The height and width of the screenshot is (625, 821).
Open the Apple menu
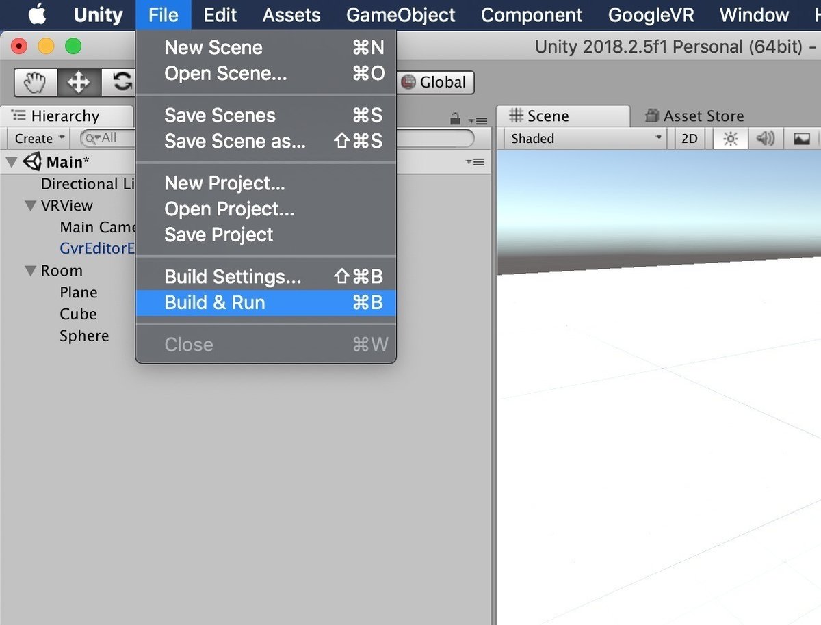click(36, 14)
